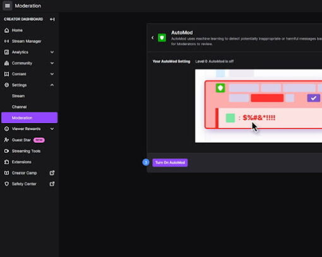
Task: Open the hamburger menu next to Moderation
Action: [8, 6]
